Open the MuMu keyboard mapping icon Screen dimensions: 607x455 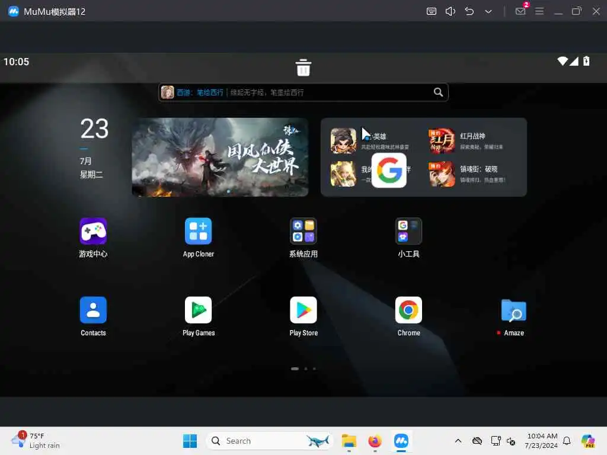pyautogui.click(x=432, y=11)
